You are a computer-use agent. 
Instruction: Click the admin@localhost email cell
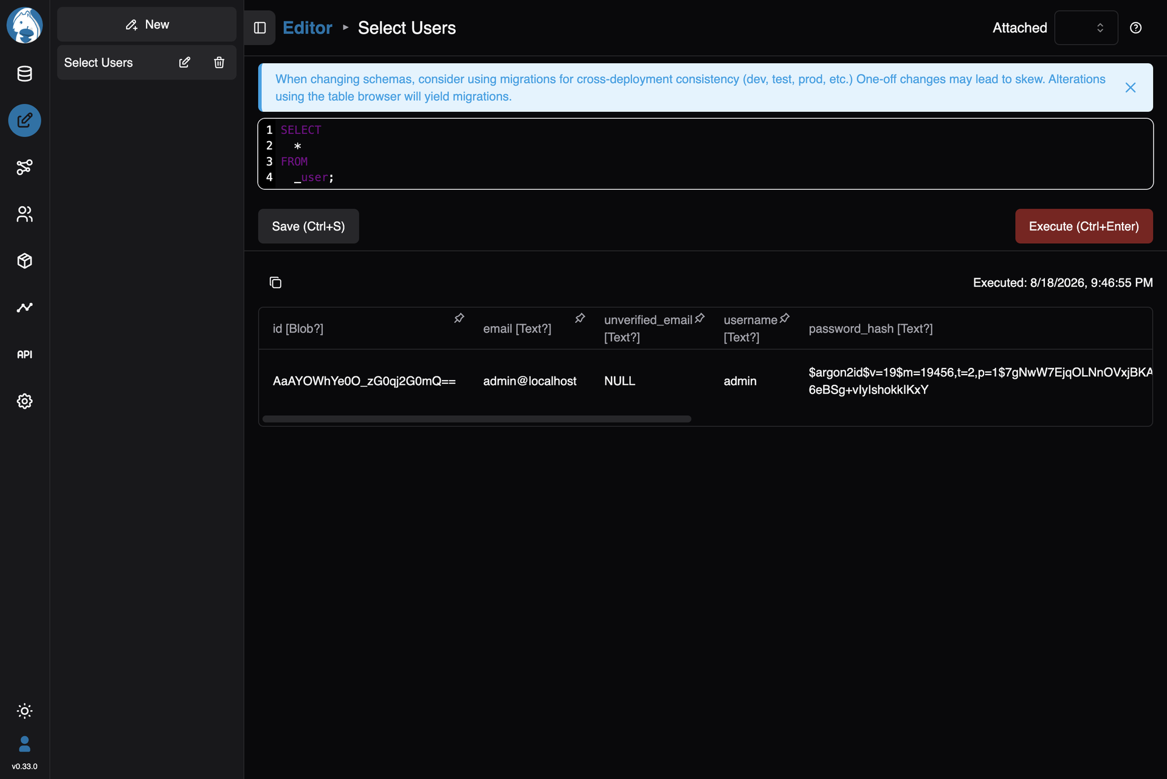point(529,381)
